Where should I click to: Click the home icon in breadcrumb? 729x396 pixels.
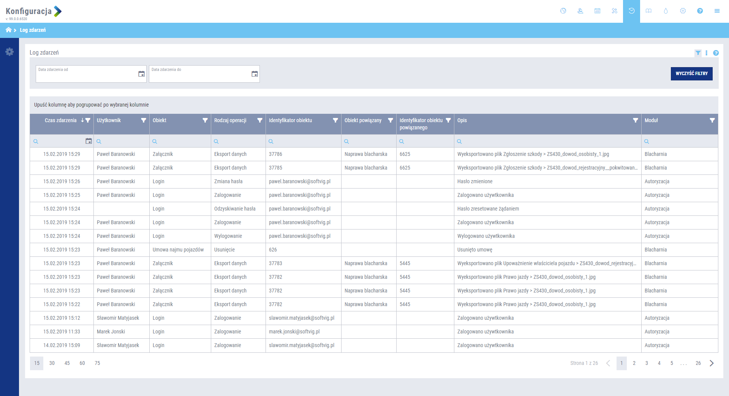coord(8,30)
